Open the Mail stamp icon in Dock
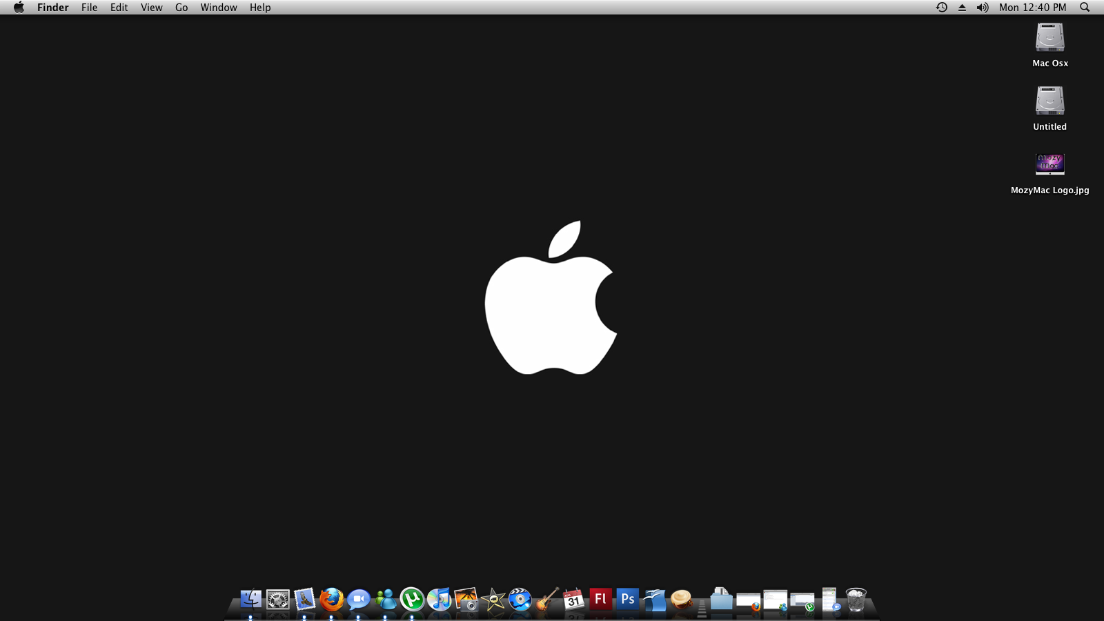 [304, 599]
